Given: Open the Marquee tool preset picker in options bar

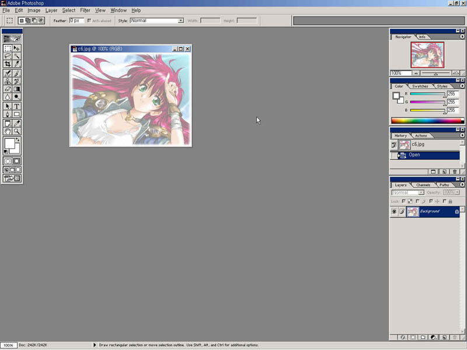Looking at the screenshot, I should 9,20.
